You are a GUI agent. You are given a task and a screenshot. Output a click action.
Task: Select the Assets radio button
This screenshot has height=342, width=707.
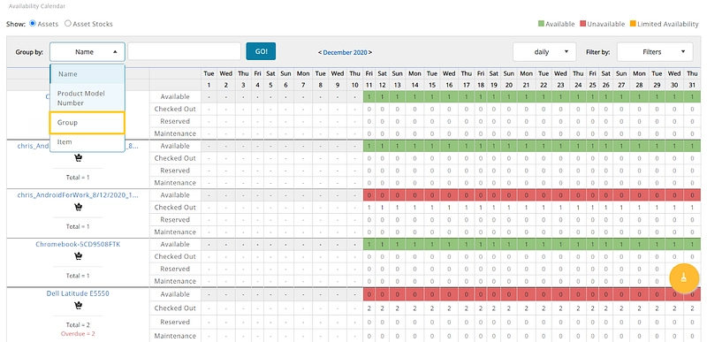[x=33, y=24]
